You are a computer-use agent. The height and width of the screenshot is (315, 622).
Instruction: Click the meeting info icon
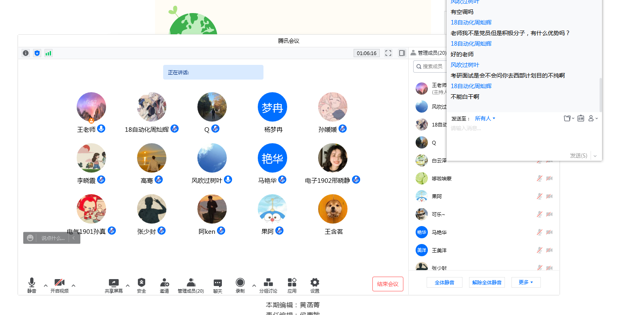coord(26,53)
